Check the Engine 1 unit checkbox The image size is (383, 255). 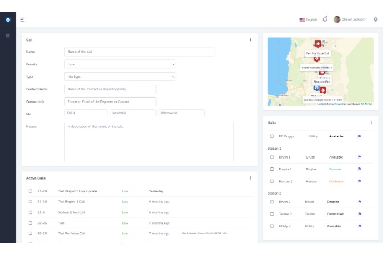pos(272,169)
